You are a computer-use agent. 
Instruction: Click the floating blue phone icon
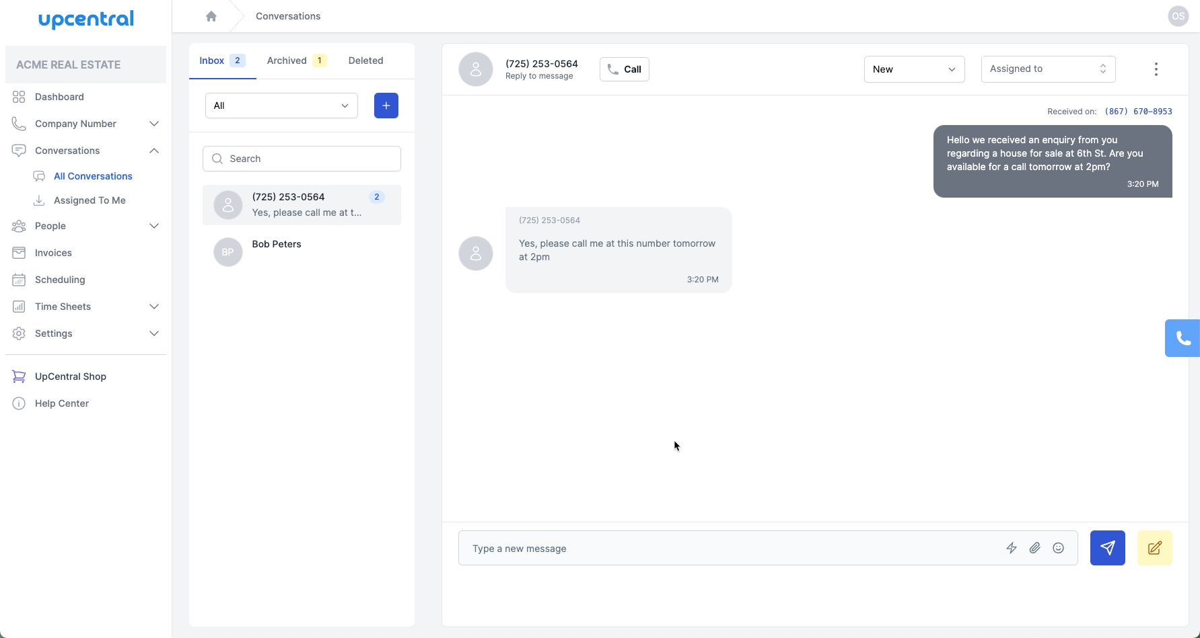click(x=1183, y=338)
